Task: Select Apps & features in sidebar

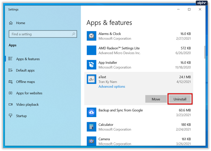Action: click(28, 59)
